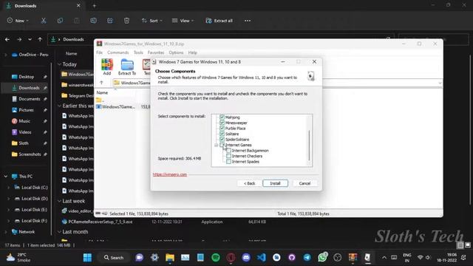Go up one folder in File Explorer

(40, 39)
